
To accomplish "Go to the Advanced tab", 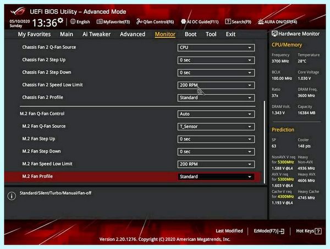I will 133,34.
